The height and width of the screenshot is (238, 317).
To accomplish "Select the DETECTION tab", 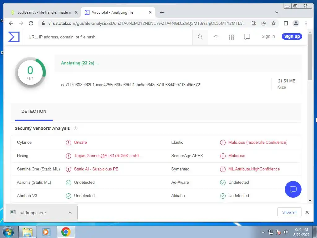I will tap(34, 111).
